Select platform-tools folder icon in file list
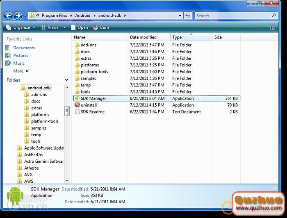This screenshot has width=287, height=218. (x=77, y=72)
